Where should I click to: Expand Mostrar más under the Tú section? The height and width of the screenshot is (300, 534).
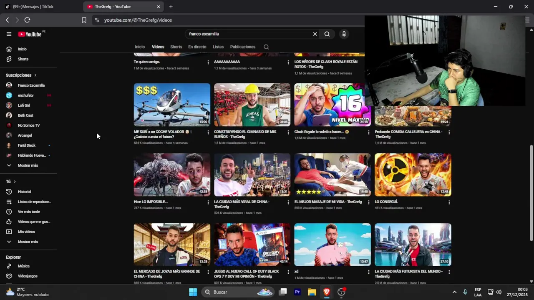[x=28, y=242]
